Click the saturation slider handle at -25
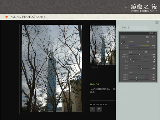Screen dimensions: 160x120 tap(137, 80)
